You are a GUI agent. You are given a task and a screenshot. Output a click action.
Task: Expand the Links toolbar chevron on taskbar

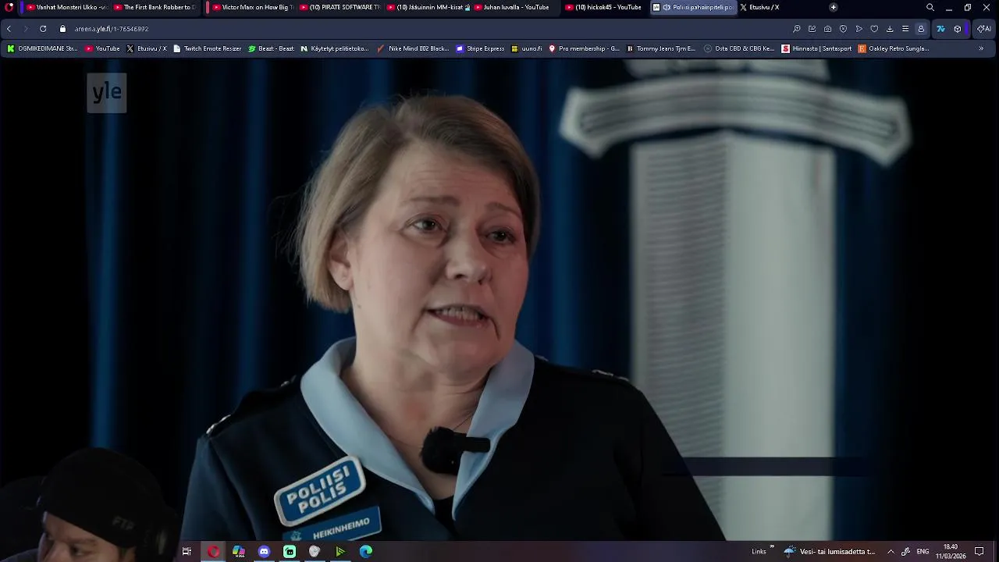[772, 547]
